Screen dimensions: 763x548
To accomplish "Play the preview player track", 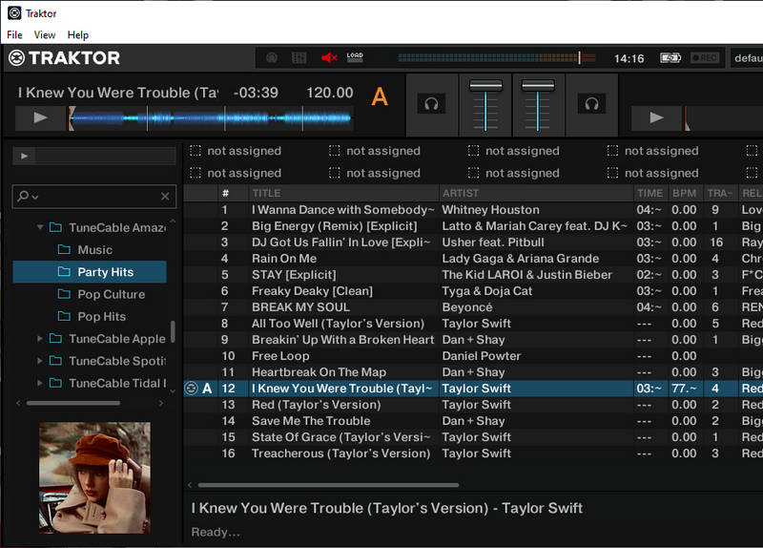I will (25, 156).
